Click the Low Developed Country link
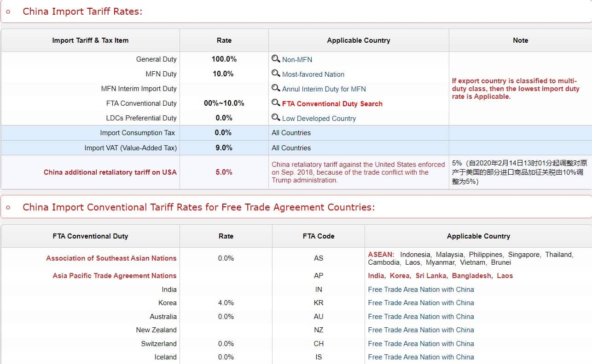 point(319,119)
